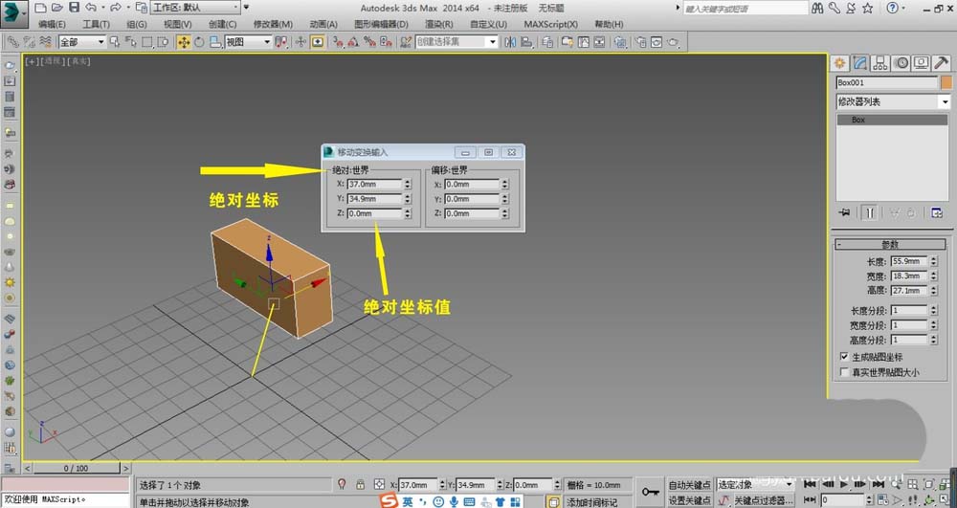
Task: Click the Unlink Selection tool
Action: pos(28,42)
